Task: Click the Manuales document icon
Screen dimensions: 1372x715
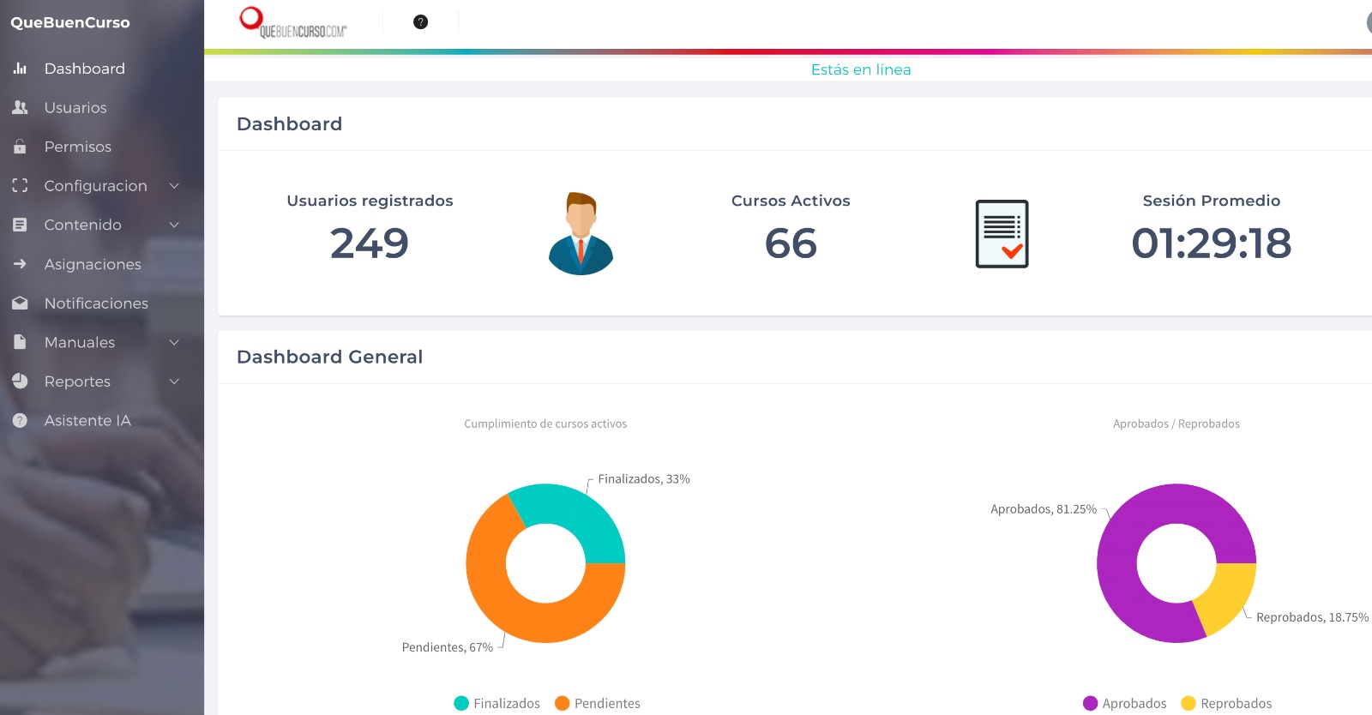Action: [x=20, y=342]
